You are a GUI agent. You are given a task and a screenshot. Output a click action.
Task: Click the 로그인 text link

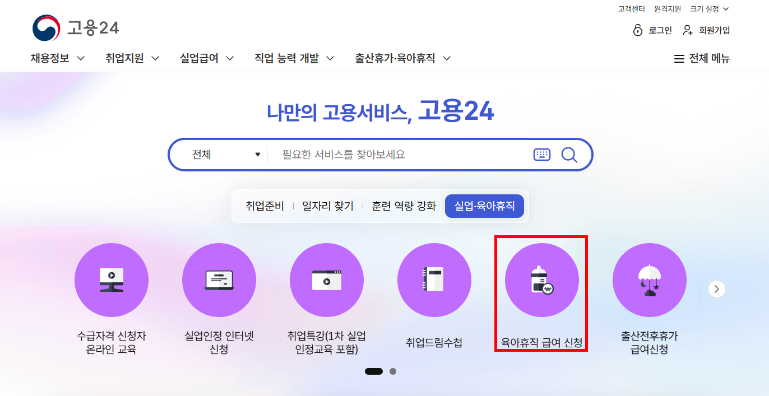click(x=660, y=31)
